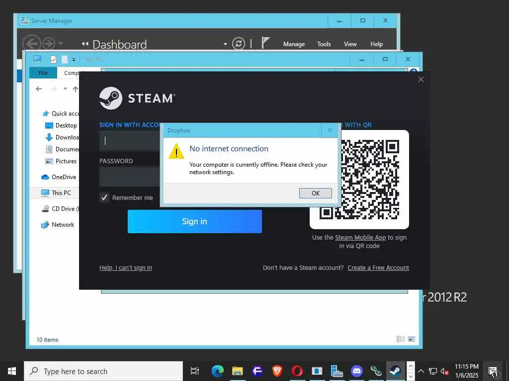This screenshot has height=381, width=509.
Task: Select CD Drive in File Explorer sidebar
Action: click(60, 209)
